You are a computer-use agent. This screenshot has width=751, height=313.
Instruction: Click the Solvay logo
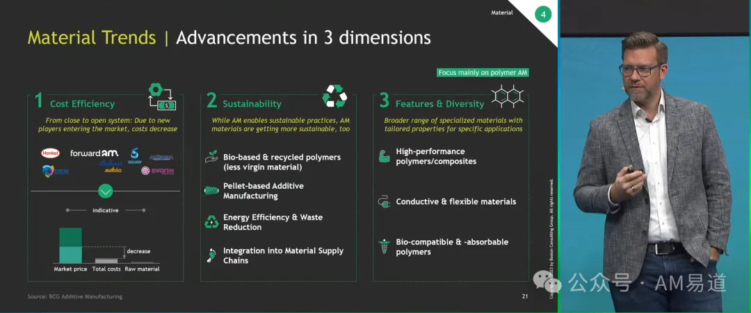pyautogui.click(x=134, y=155)
